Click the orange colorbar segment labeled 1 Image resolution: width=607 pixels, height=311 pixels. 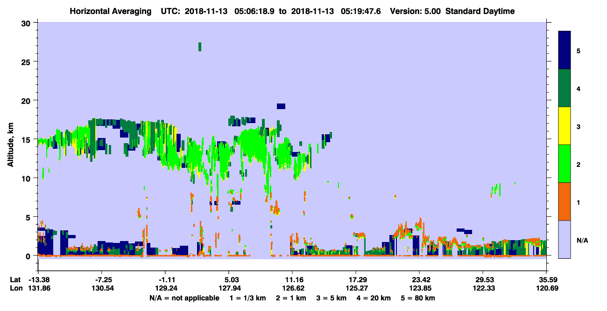565,201
